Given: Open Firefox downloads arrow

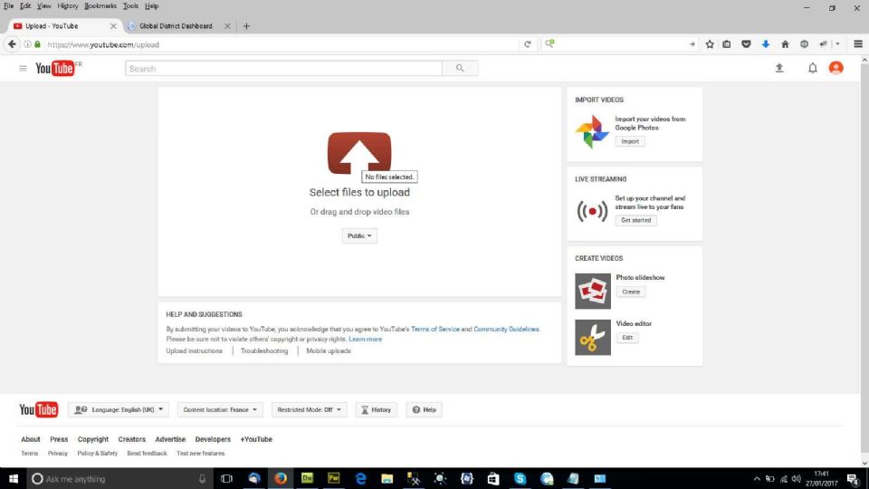Looking at the screenshot, I should [x=766, y=44].
